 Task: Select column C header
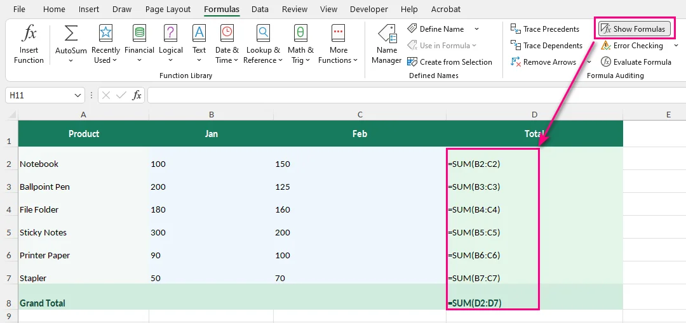pyautogui.click(x=360, y=114)
